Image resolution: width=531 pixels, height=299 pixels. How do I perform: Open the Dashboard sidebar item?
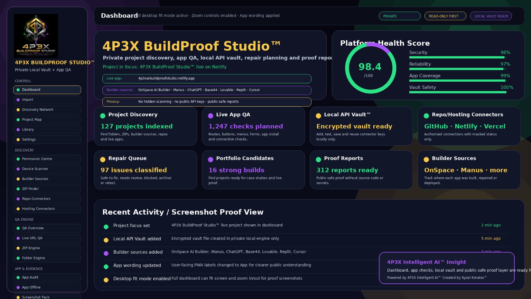47,90
